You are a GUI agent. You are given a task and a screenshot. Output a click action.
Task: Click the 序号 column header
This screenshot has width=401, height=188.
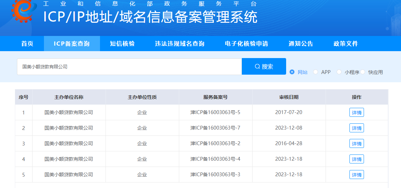(x=24, y=97)
